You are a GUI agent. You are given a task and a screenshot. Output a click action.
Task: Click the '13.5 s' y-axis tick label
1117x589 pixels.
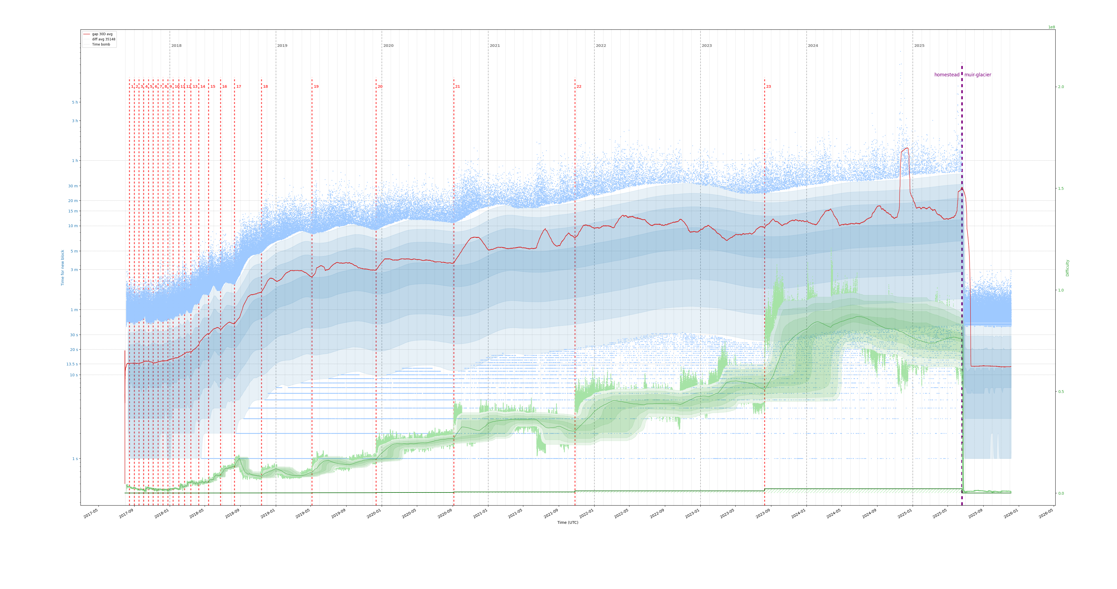tap(72, 364)
